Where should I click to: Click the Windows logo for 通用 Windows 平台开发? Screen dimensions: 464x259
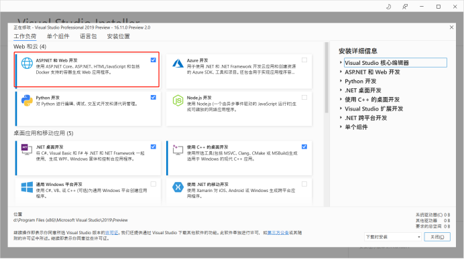pos(27,187)
